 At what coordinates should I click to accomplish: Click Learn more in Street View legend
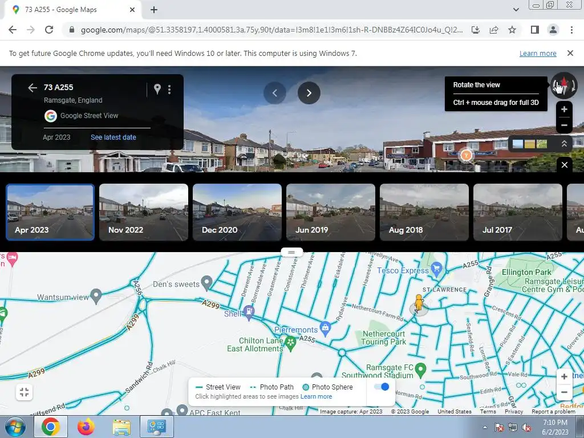coord(316,396)
